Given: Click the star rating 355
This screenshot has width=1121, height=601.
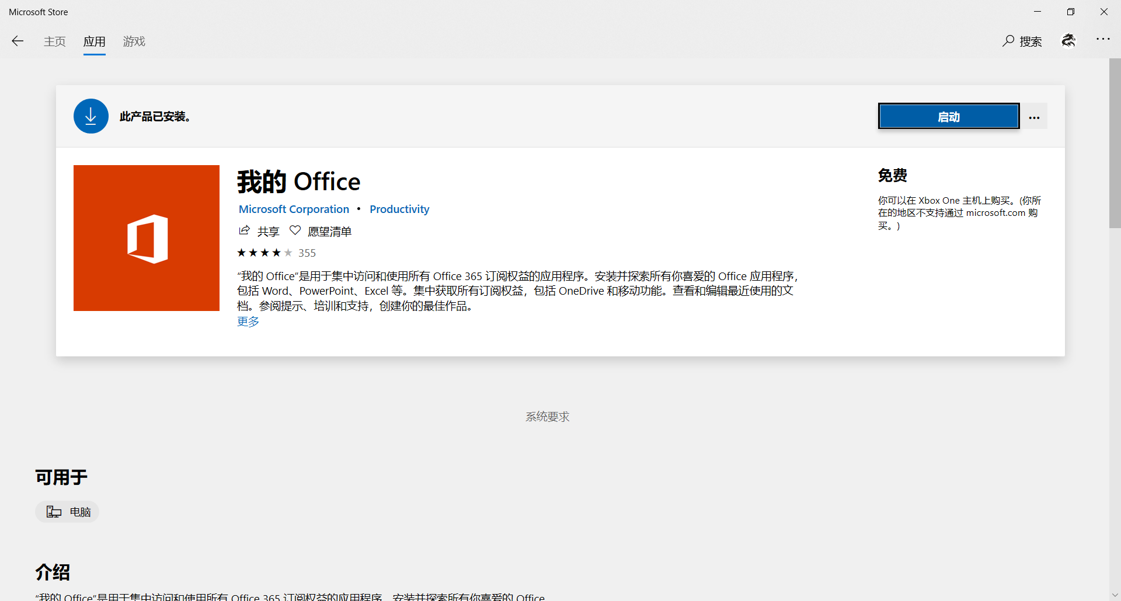Looking at the screenshot, I should pos(276,253).
